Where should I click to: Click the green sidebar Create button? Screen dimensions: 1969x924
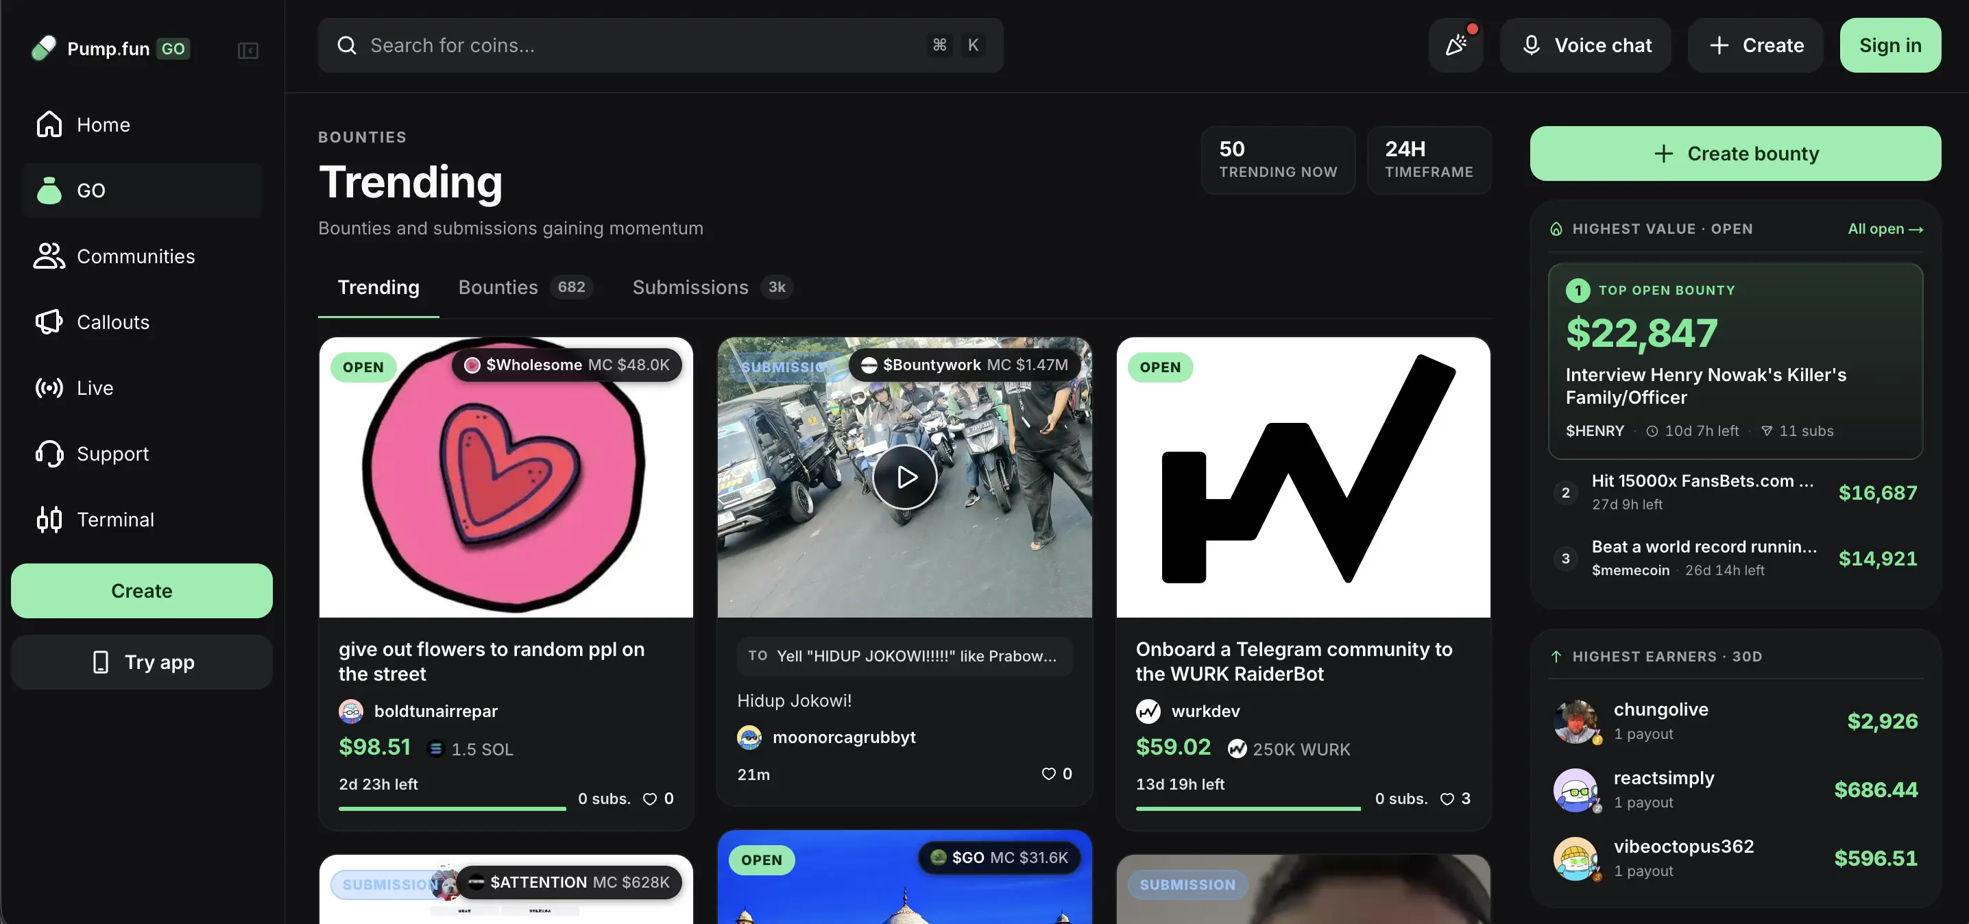141,591
